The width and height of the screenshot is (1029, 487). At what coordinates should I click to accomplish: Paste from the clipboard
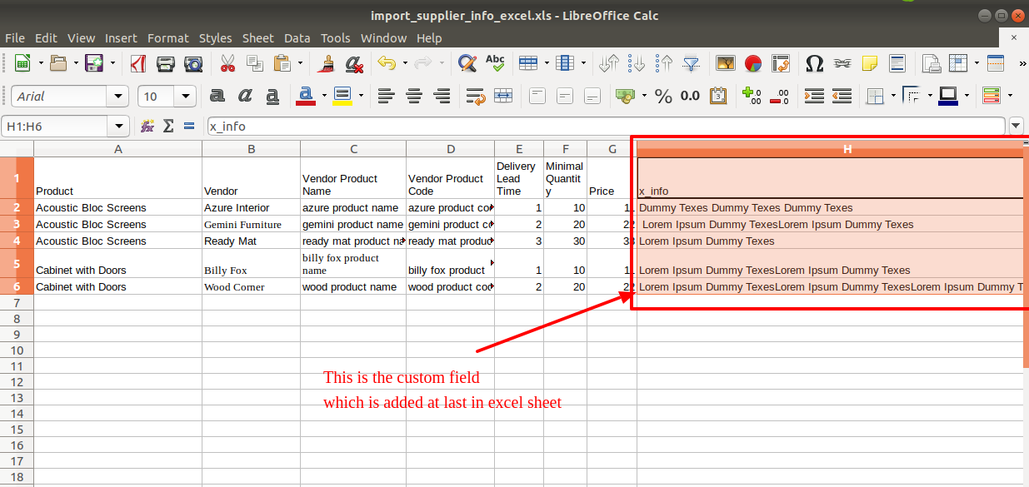pos(282,63)
